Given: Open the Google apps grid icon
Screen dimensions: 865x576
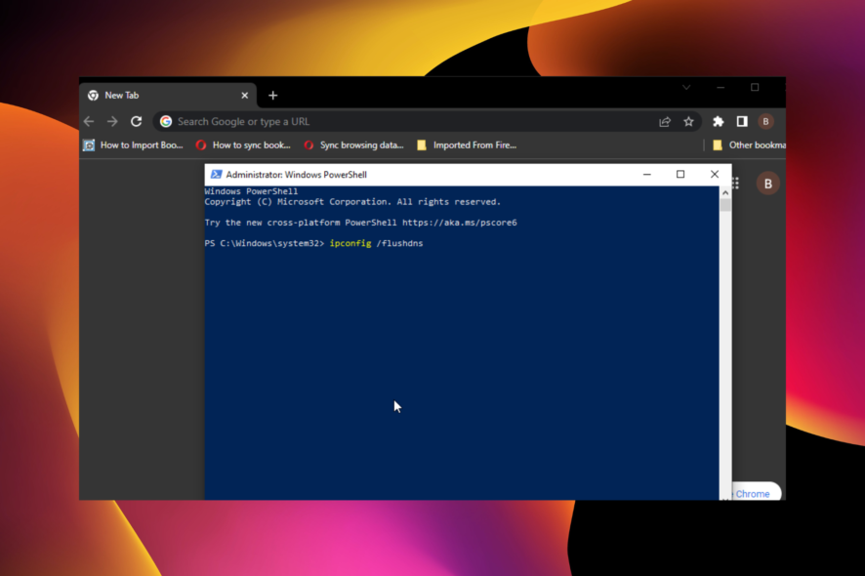Looking at the screenshot, I should click(x=735, y=184).
